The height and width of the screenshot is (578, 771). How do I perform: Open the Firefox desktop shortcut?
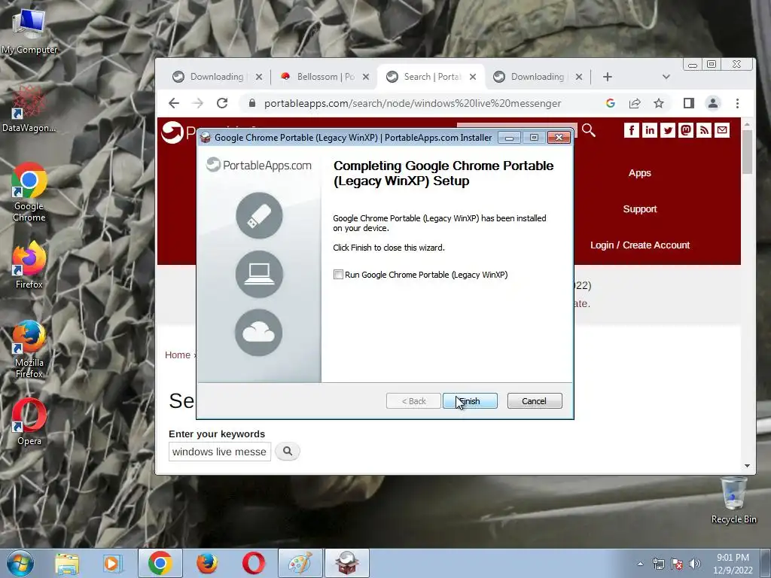(29, 266)
